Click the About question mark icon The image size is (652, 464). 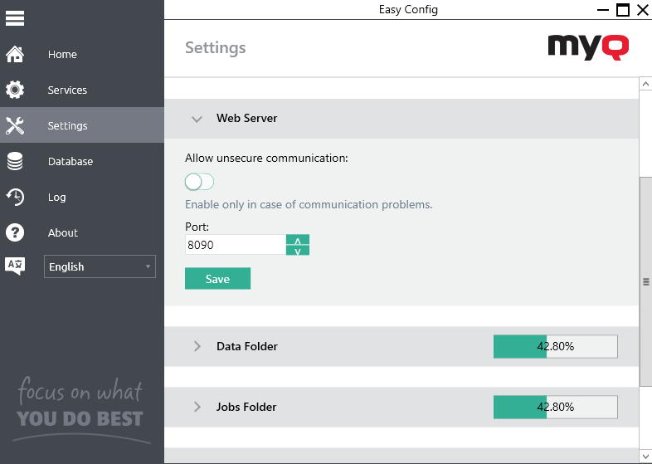pos(15,233)
